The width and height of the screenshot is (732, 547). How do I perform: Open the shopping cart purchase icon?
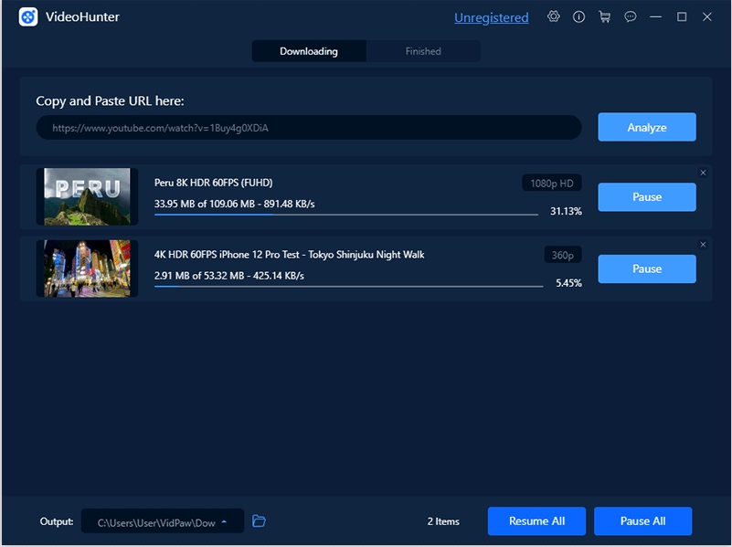[605, 16]
